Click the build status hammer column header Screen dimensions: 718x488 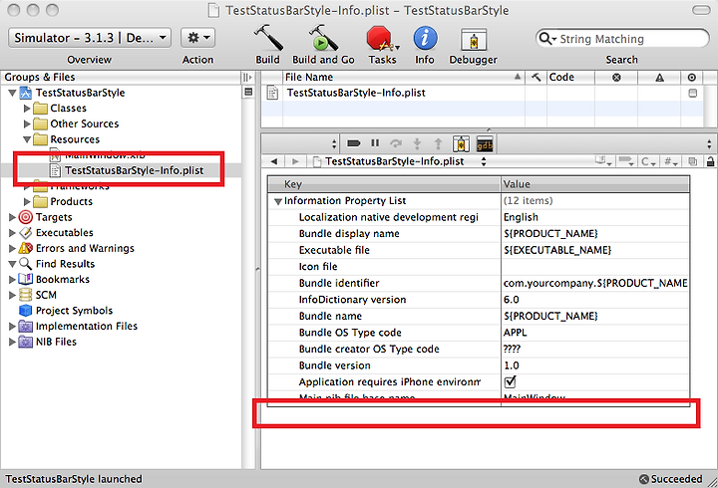(x=536, y=78)
